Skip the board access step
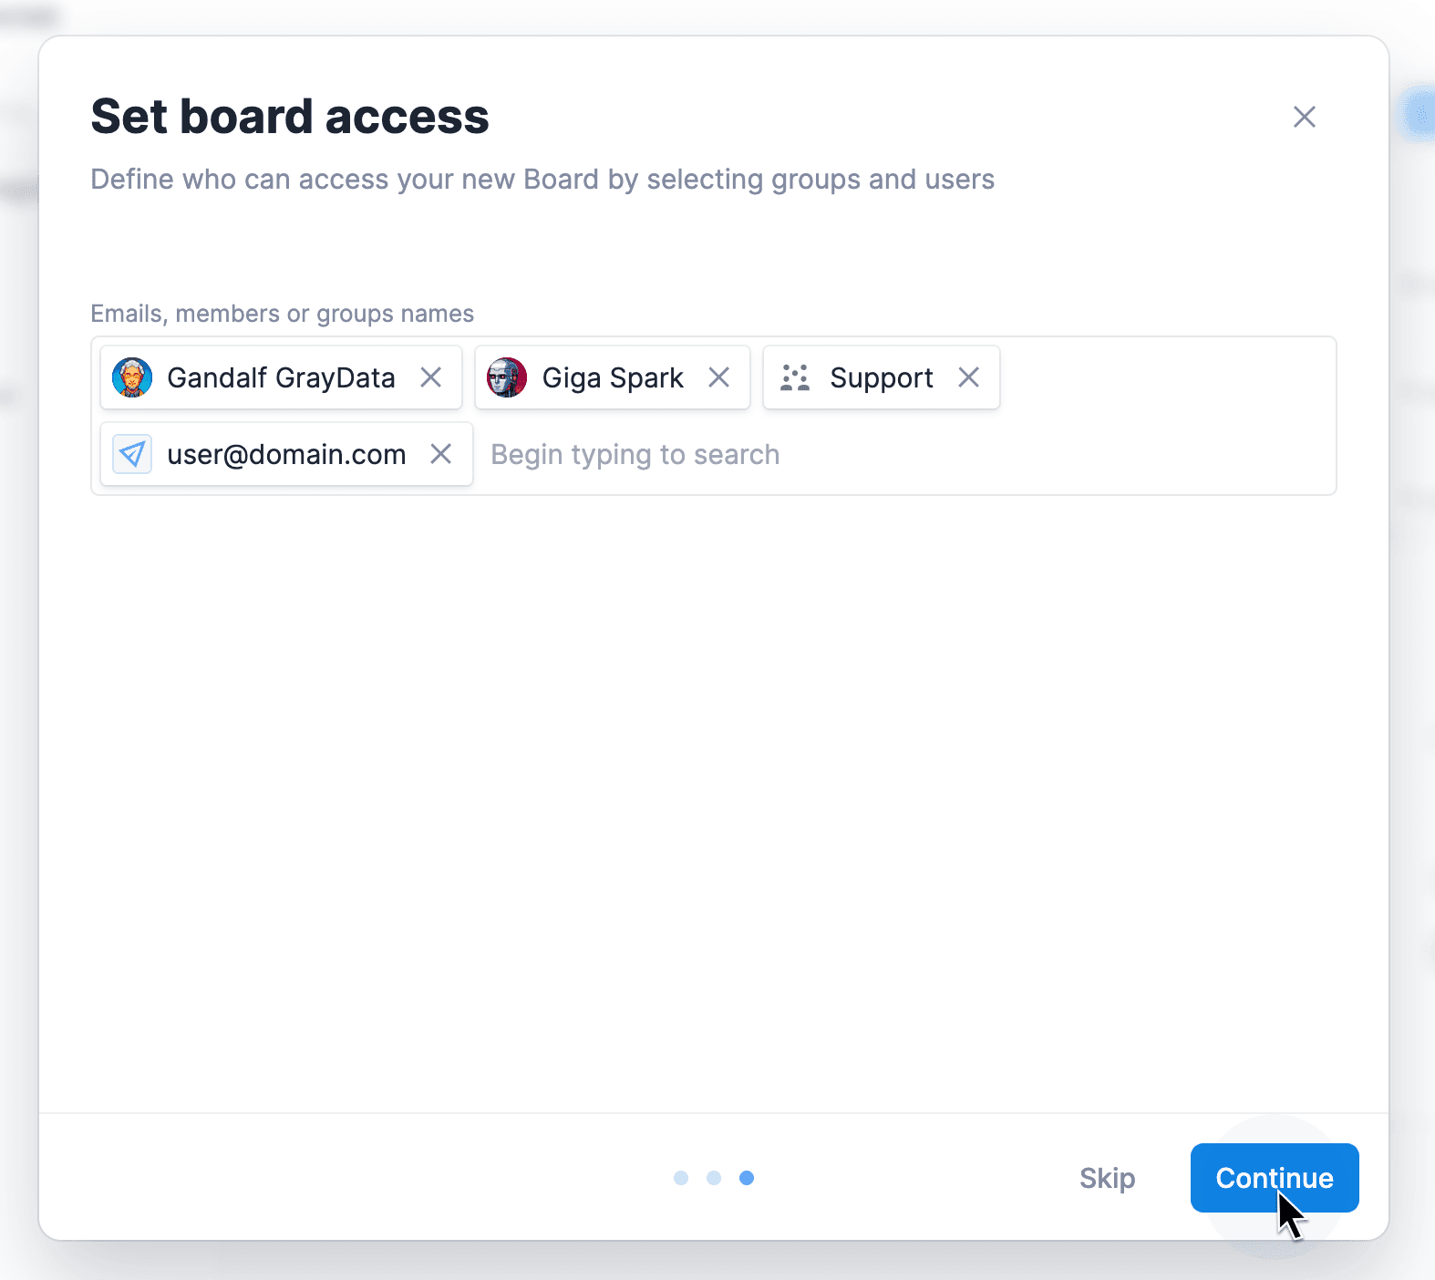Image resolution: width=1435 pixels, height=1280 pixels. 1107,1178
